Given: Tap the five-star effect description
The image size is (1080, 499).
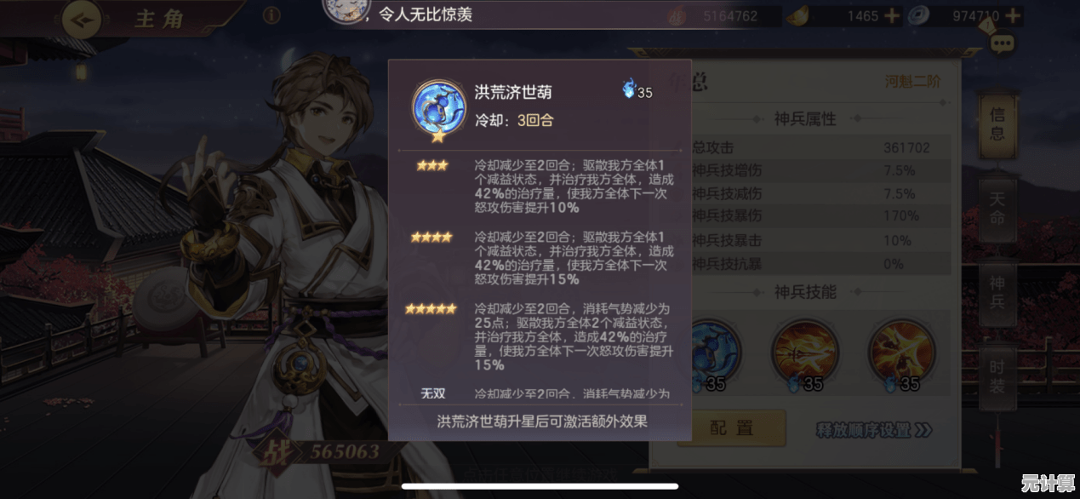Looking at the screenshot, I should tap(574, 336).
